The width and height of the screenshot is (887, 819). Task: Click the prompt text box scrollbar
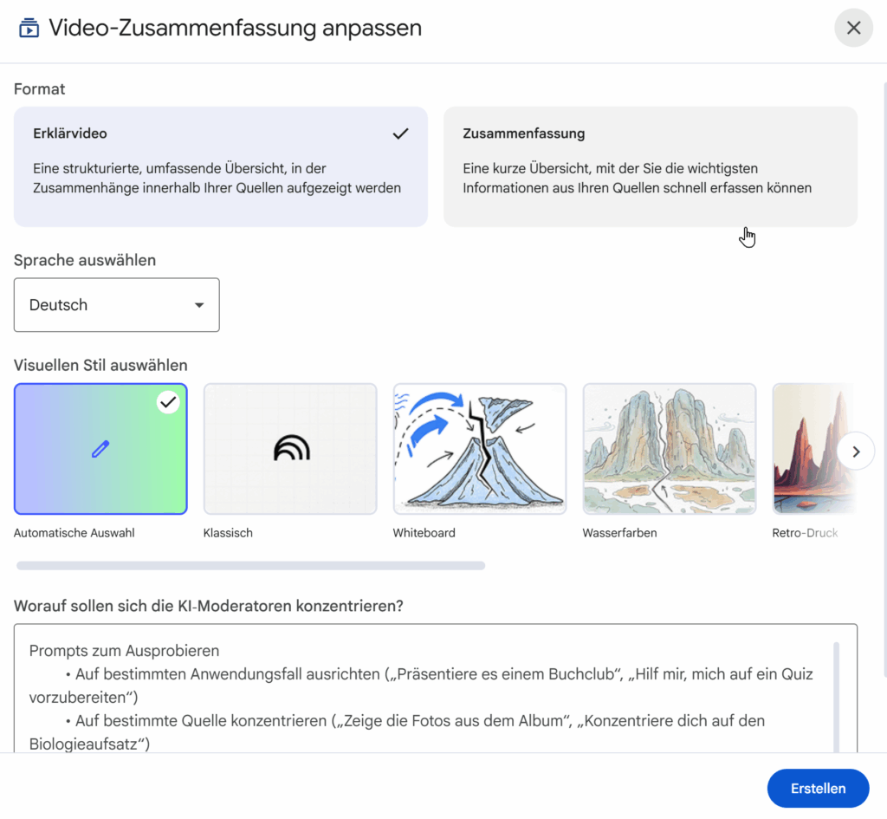coord(836,693)
